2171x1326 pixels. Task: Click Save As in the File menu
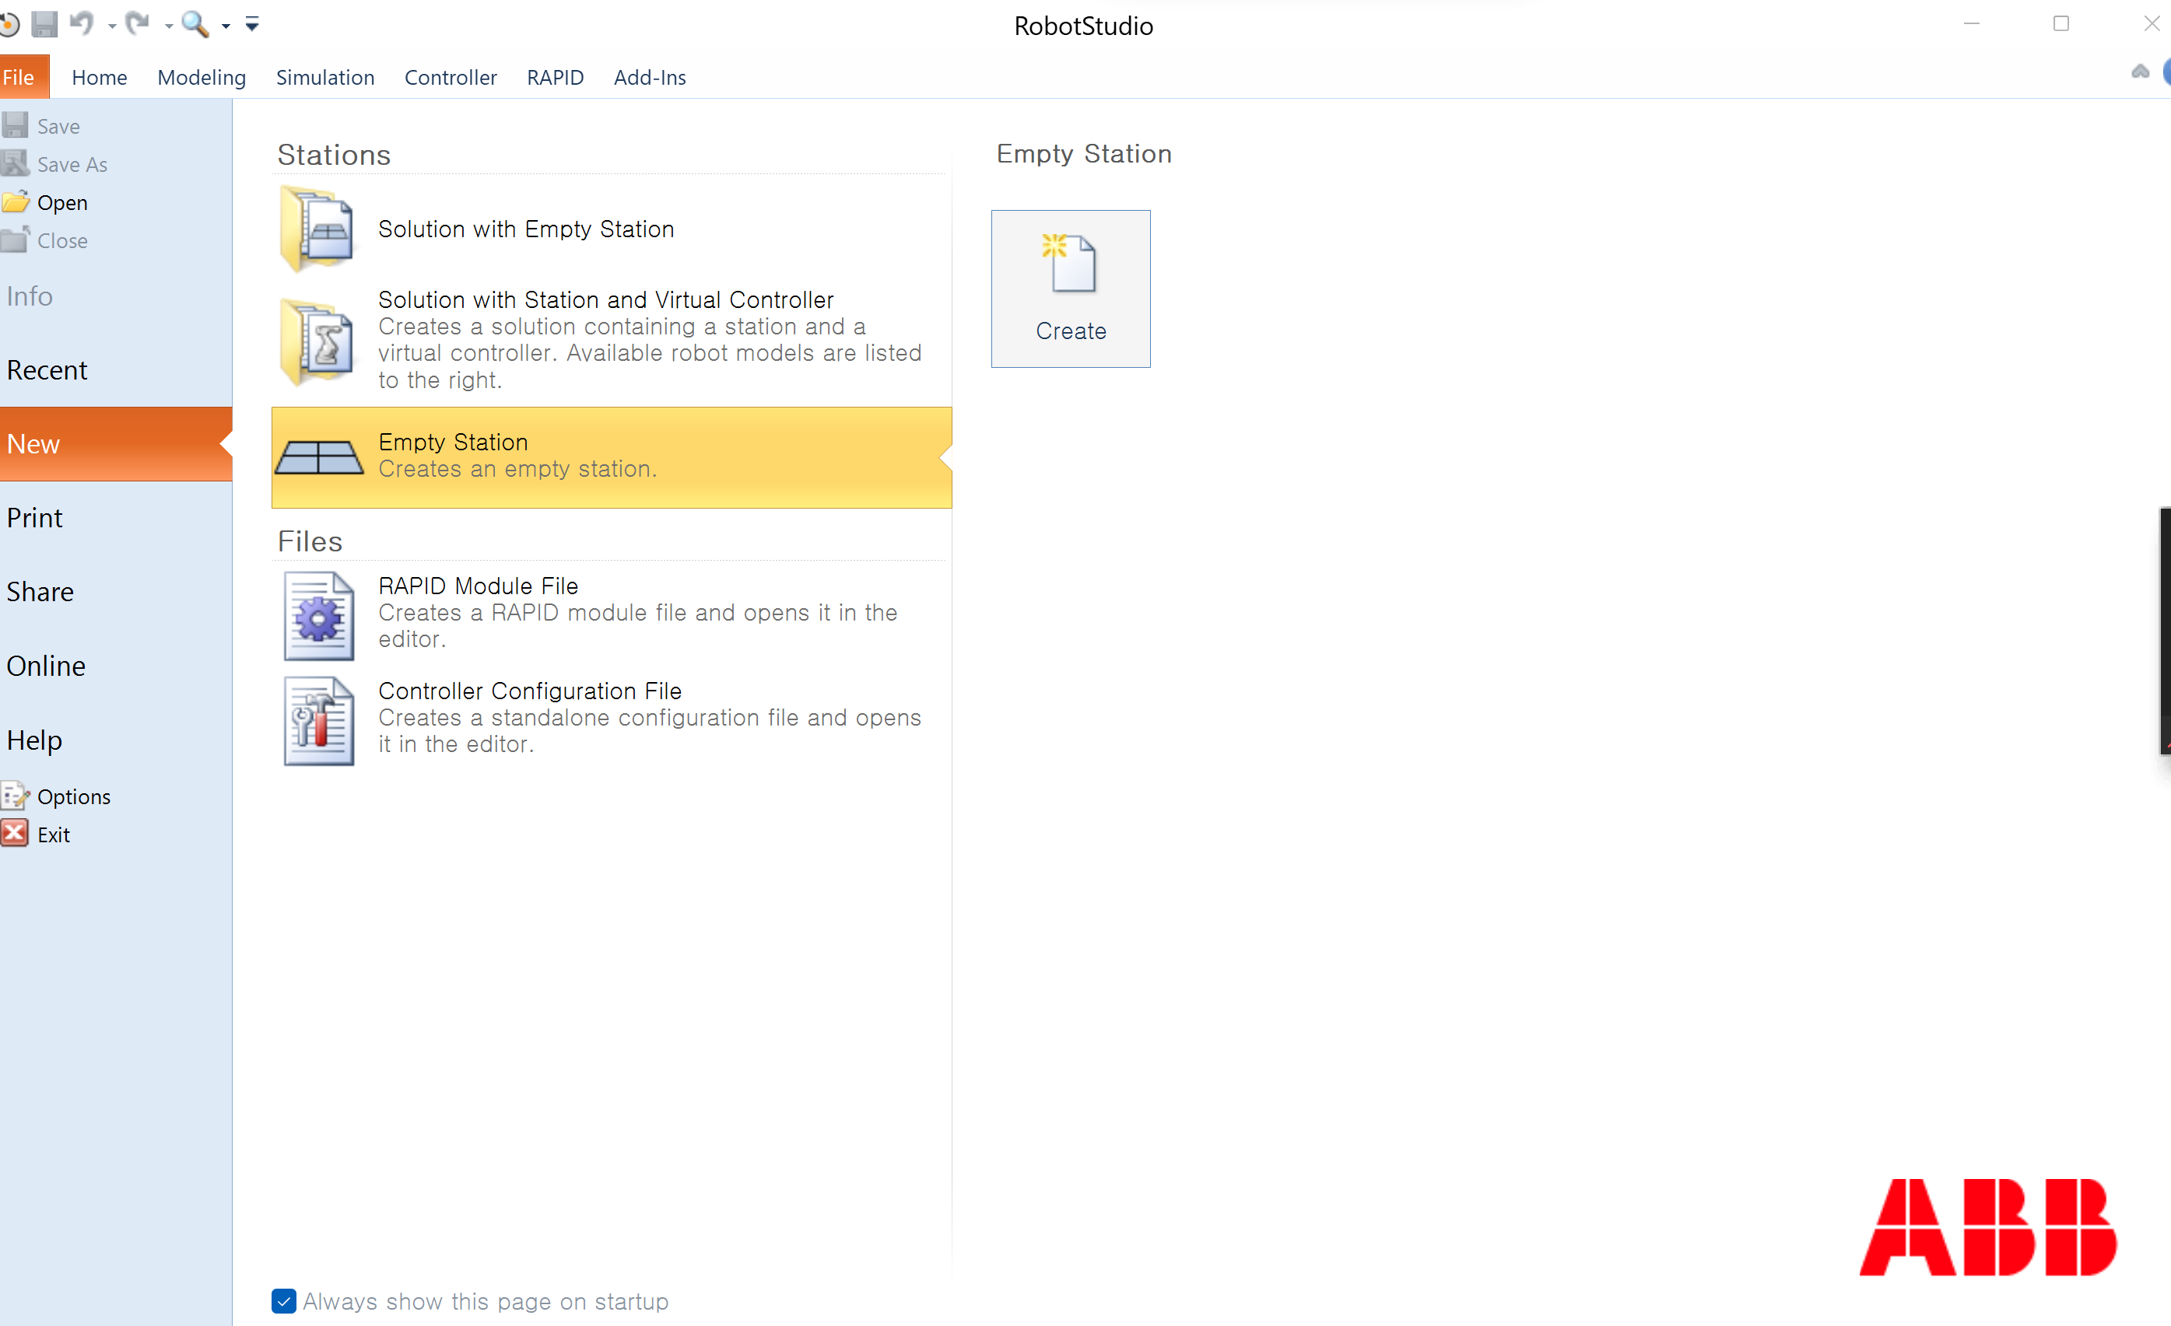click(72, 165)
